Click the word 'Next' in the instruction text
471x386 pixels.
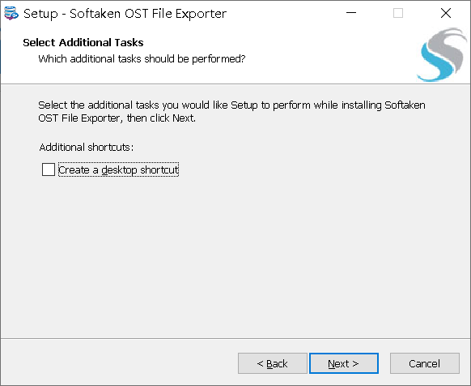(x=183, y=118)
